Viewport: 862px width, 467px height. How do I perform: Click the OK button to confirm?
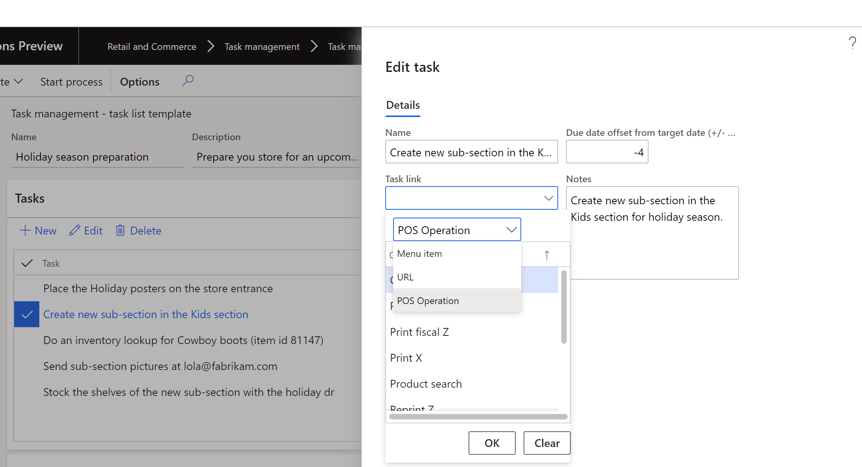click(x=491, y=443)
